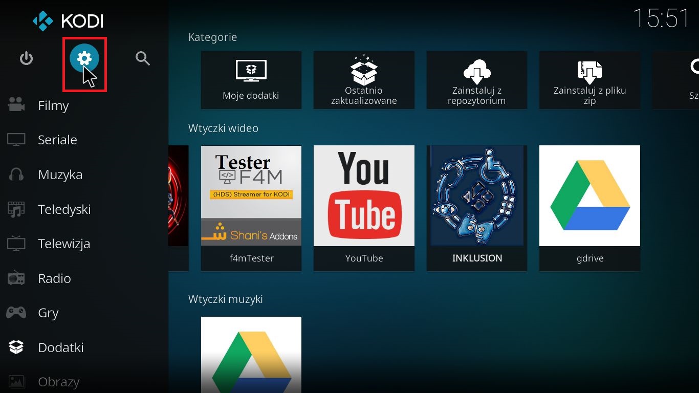Click the Kodi logo
This screenshot has height=393, width=699.
tap(68, 21)
